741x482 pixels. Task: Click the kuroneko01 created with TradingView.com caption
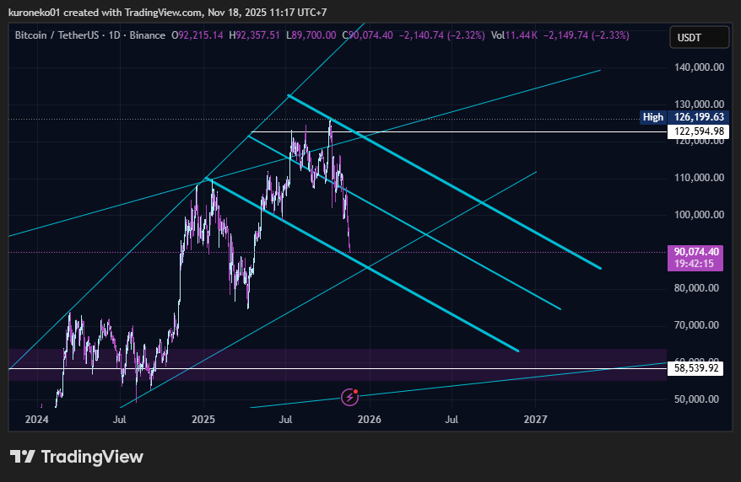click(168, 13)
